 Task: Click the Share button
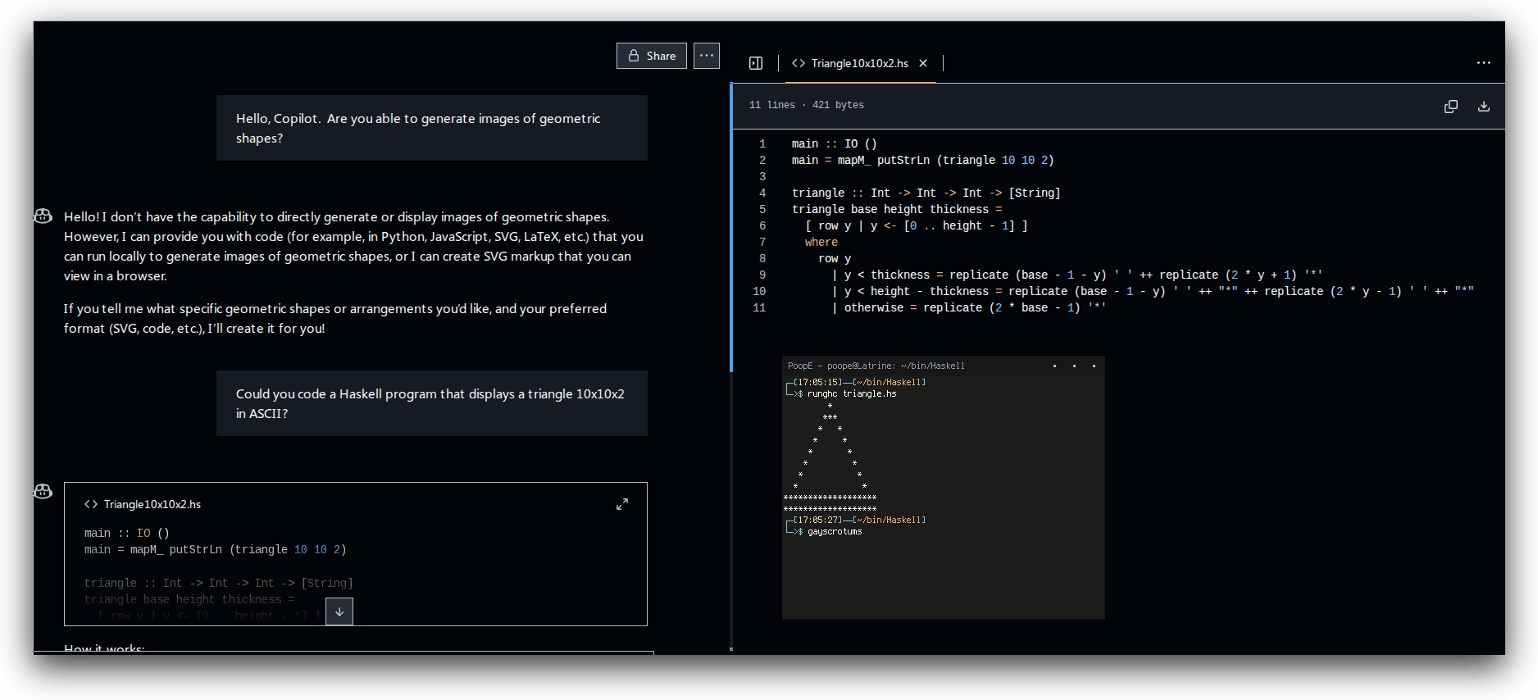point(651,56)
